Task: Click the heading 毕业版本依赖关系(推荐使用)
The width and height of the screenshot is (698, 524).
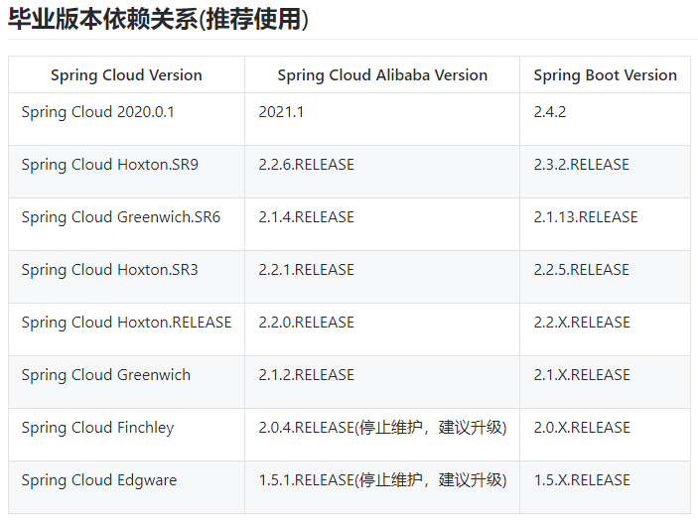Action: tap(158, 19)
